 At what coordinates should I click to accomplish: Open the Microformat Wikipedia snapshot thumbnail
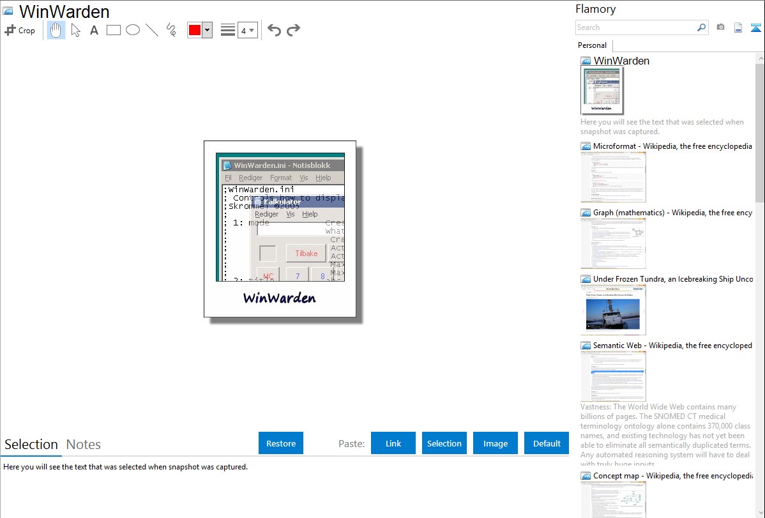point(613,177)
